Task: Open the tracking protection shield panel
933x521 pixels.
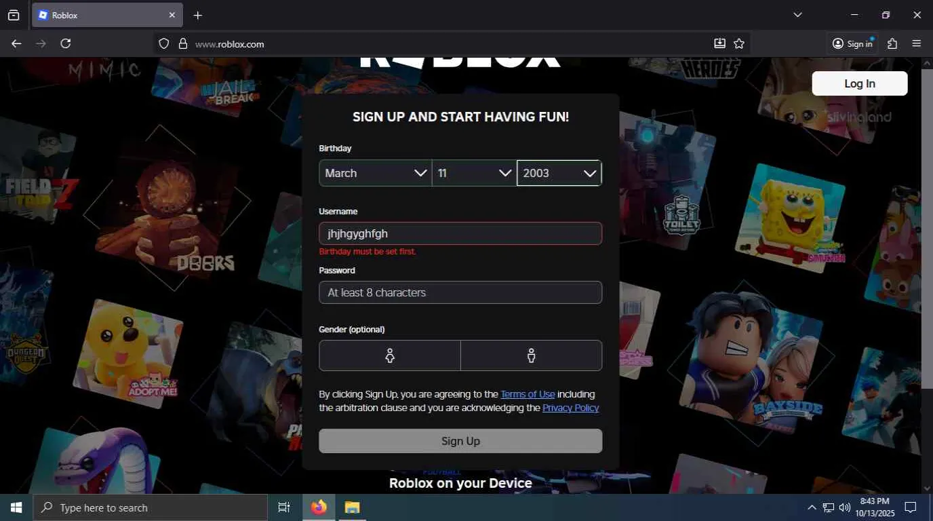Action: click(163, 43)
